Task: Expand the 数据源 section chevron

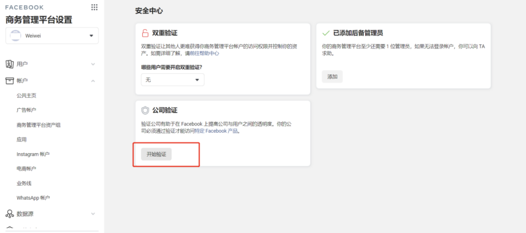Action: click(93, 214)
